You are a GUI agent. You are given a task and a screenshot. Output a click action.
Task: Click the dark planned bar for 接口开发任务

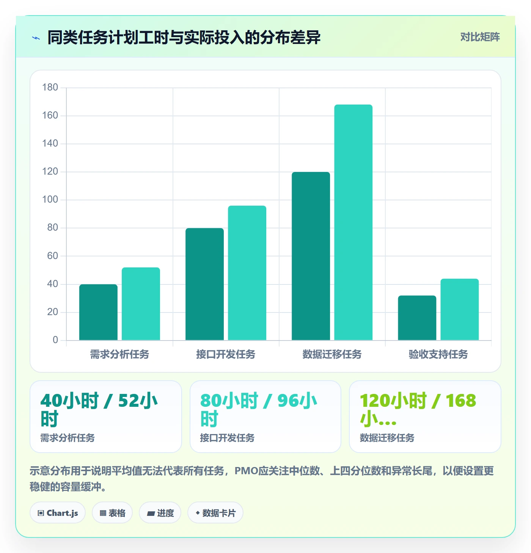(x=204, y=284)
